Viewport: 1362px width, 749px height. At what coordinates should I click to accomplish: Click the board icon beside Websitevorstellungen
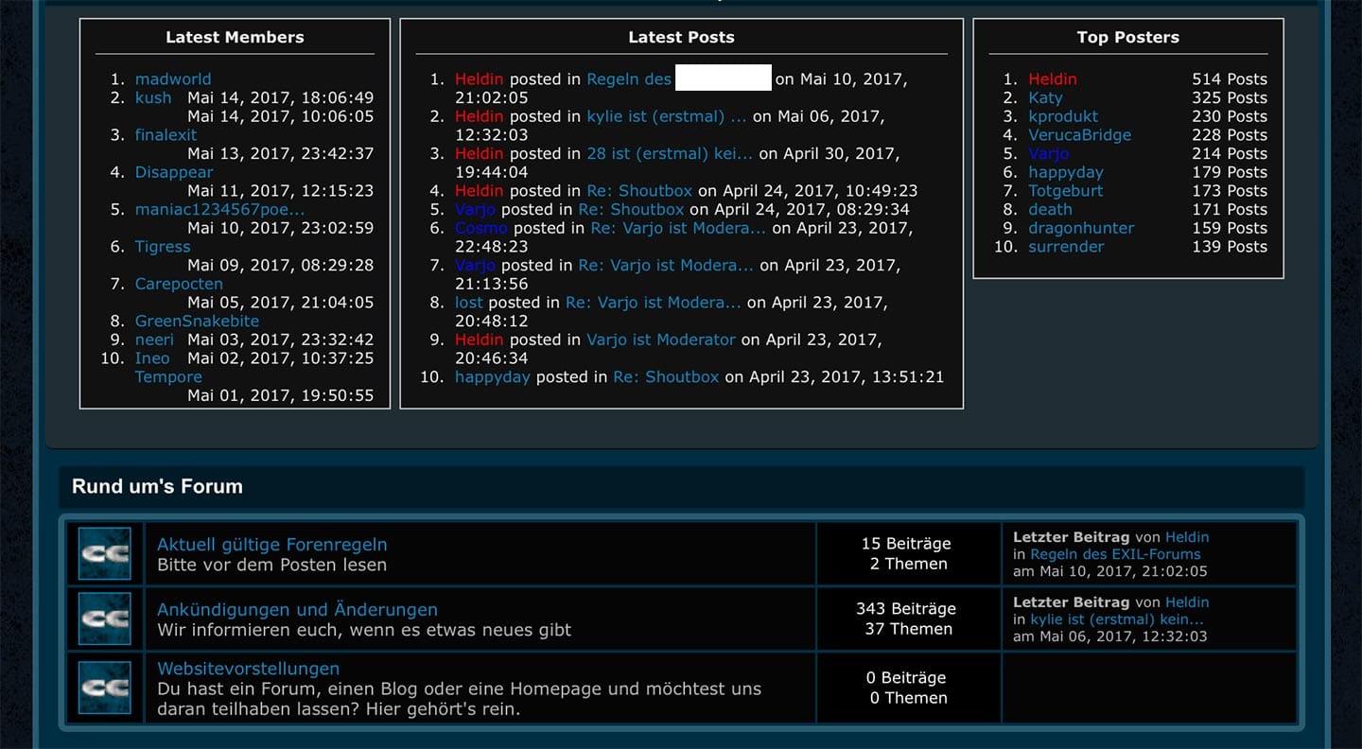pyautogui.click(x=104, y=688)
